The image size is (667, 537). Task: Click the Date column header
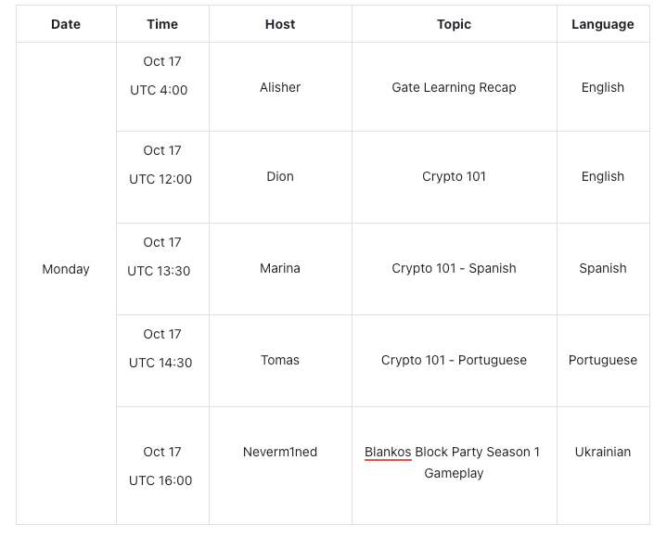[x=66, y=24]
